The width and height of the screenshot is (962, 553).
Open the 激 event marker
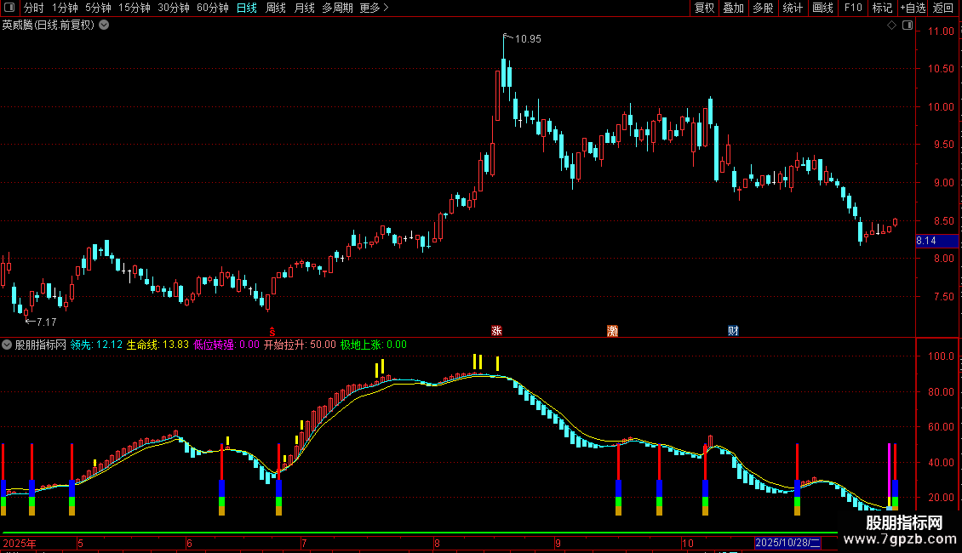pos(612,331)
